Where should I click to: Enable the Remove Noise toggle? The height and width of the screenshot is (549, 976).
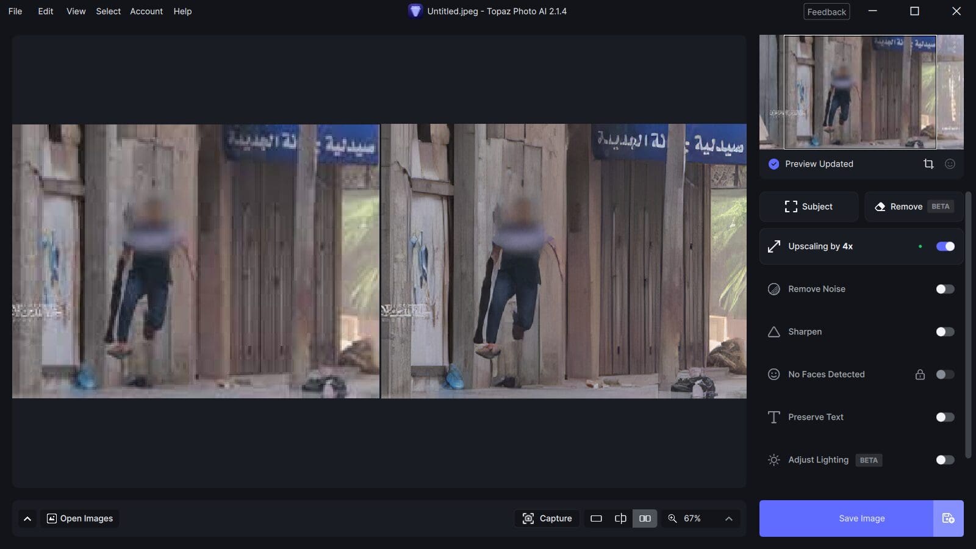click(945, 289)
